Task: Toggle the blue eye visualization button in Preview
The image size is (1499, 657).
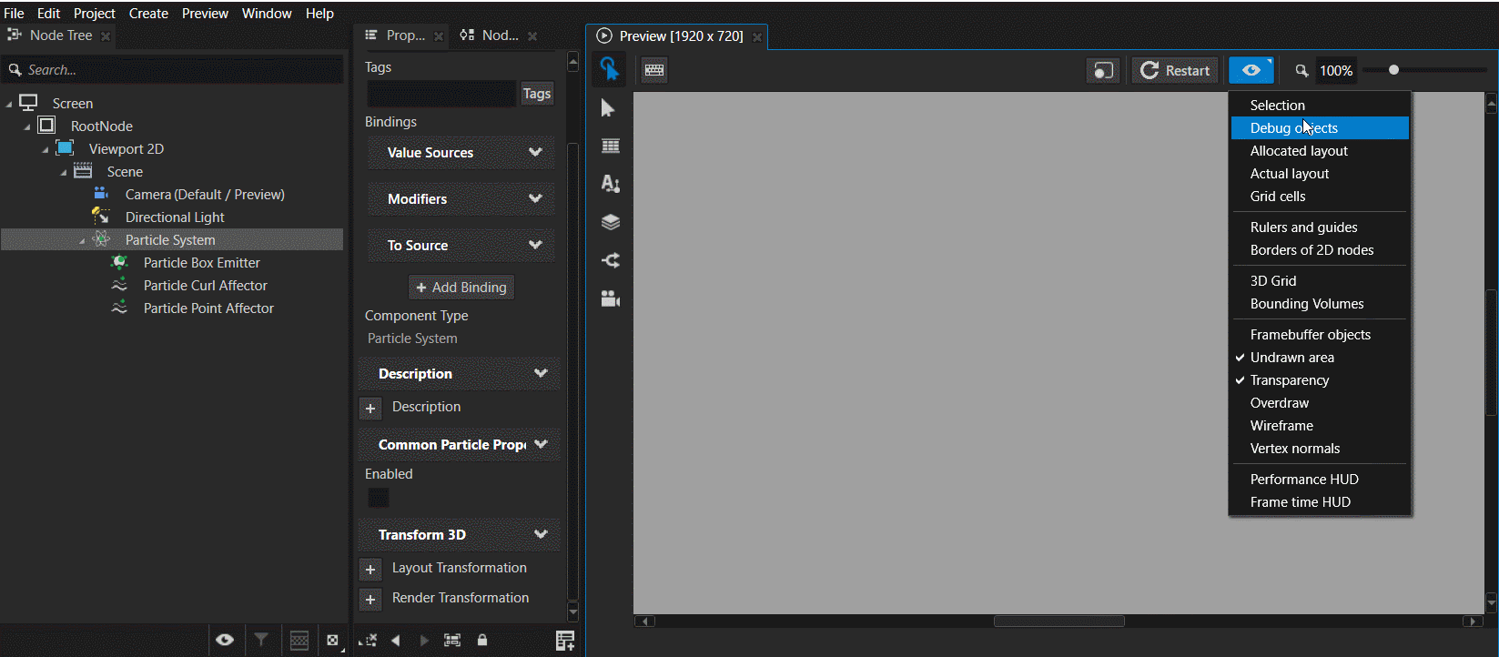Action: pos(1251,70)
